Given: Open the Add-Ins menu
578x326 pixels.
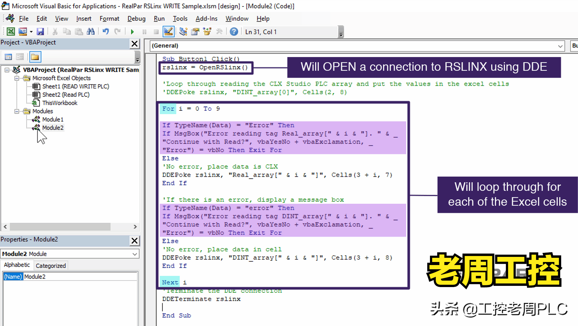Looking at the screenshot, I should point(207,19).
